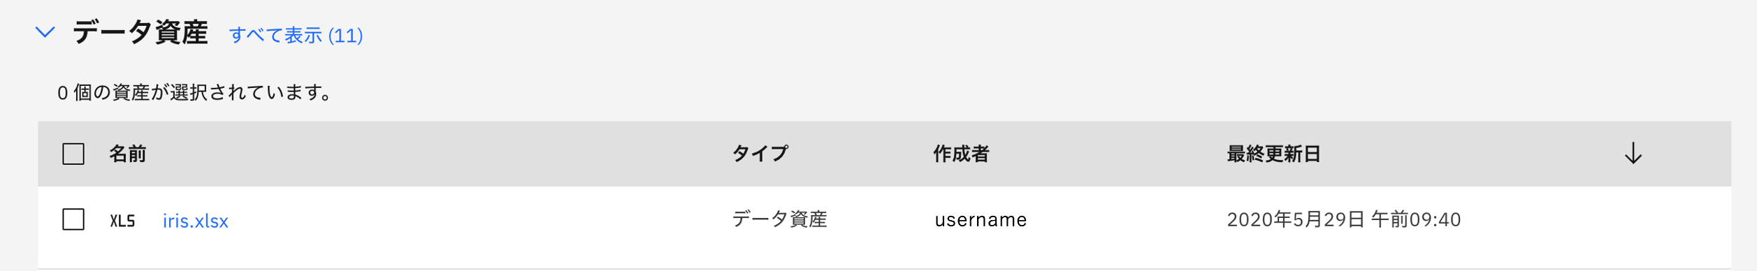Click the 2020年5月29日 午前09:40 date cell
This screenshot has width=1757, height=271.
1343,219
